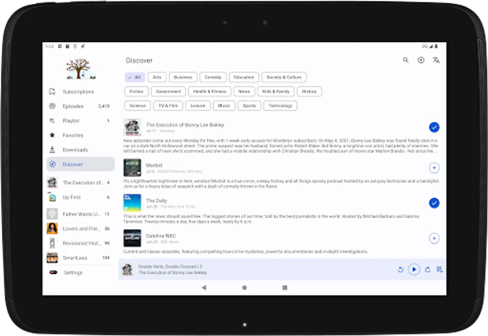
Task: Filter by the Sports category chip
Action: pos(249,106)
